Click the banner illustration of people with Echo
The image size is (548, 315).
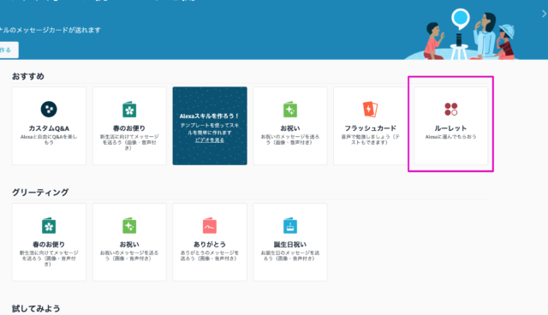coord(462,34)
